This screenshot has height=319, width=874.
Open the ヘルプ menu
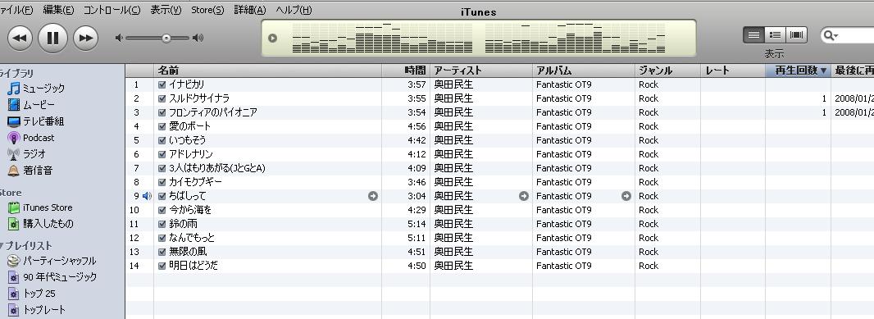[294, 10]
